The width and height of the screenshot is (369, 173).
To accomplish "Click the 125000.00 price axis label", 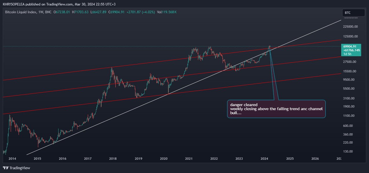I will pos(350,37).
